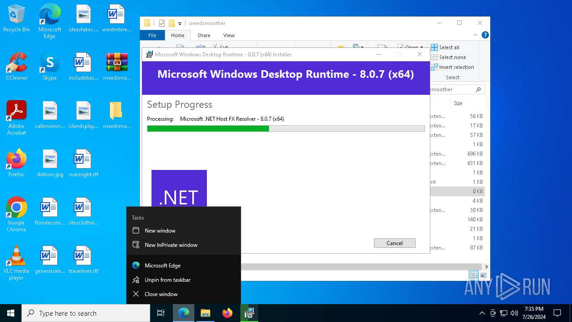Collapse the File Explorer ribbon

click(475, 35)
